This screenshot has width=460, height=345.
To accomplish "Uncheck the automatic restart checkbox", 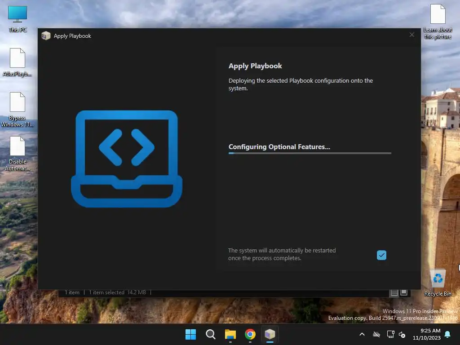I will [x=381, y=255].
